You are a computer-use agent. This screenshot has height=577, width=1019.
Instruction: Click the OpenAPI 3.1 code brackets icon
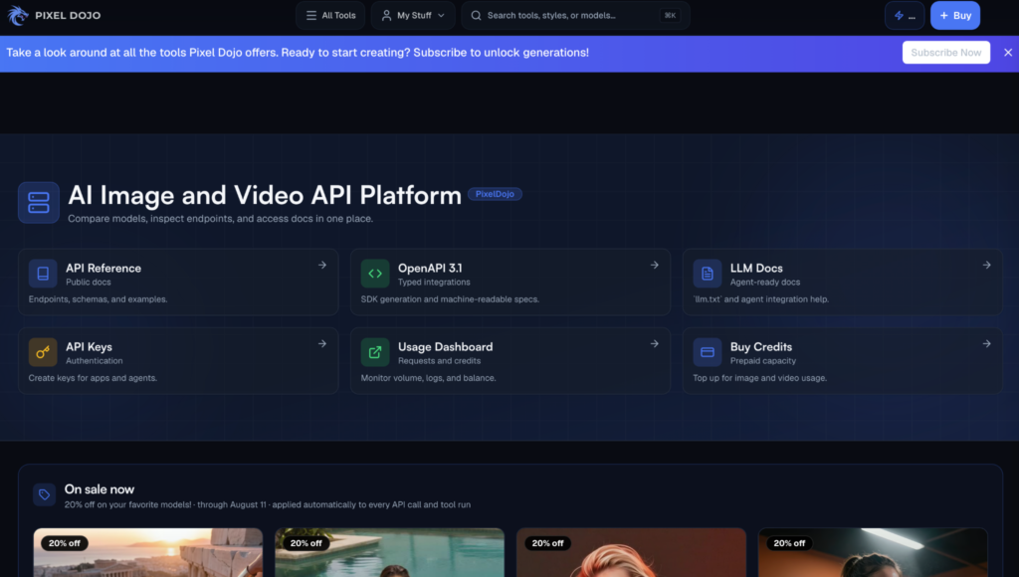click(x=375, y=274)
